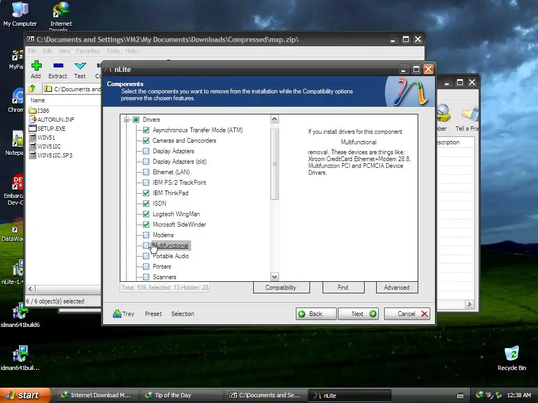Screen dimensions: 538x403
Task: Open idman641build6 installer on desktop
Action: [x=20, y=316]
